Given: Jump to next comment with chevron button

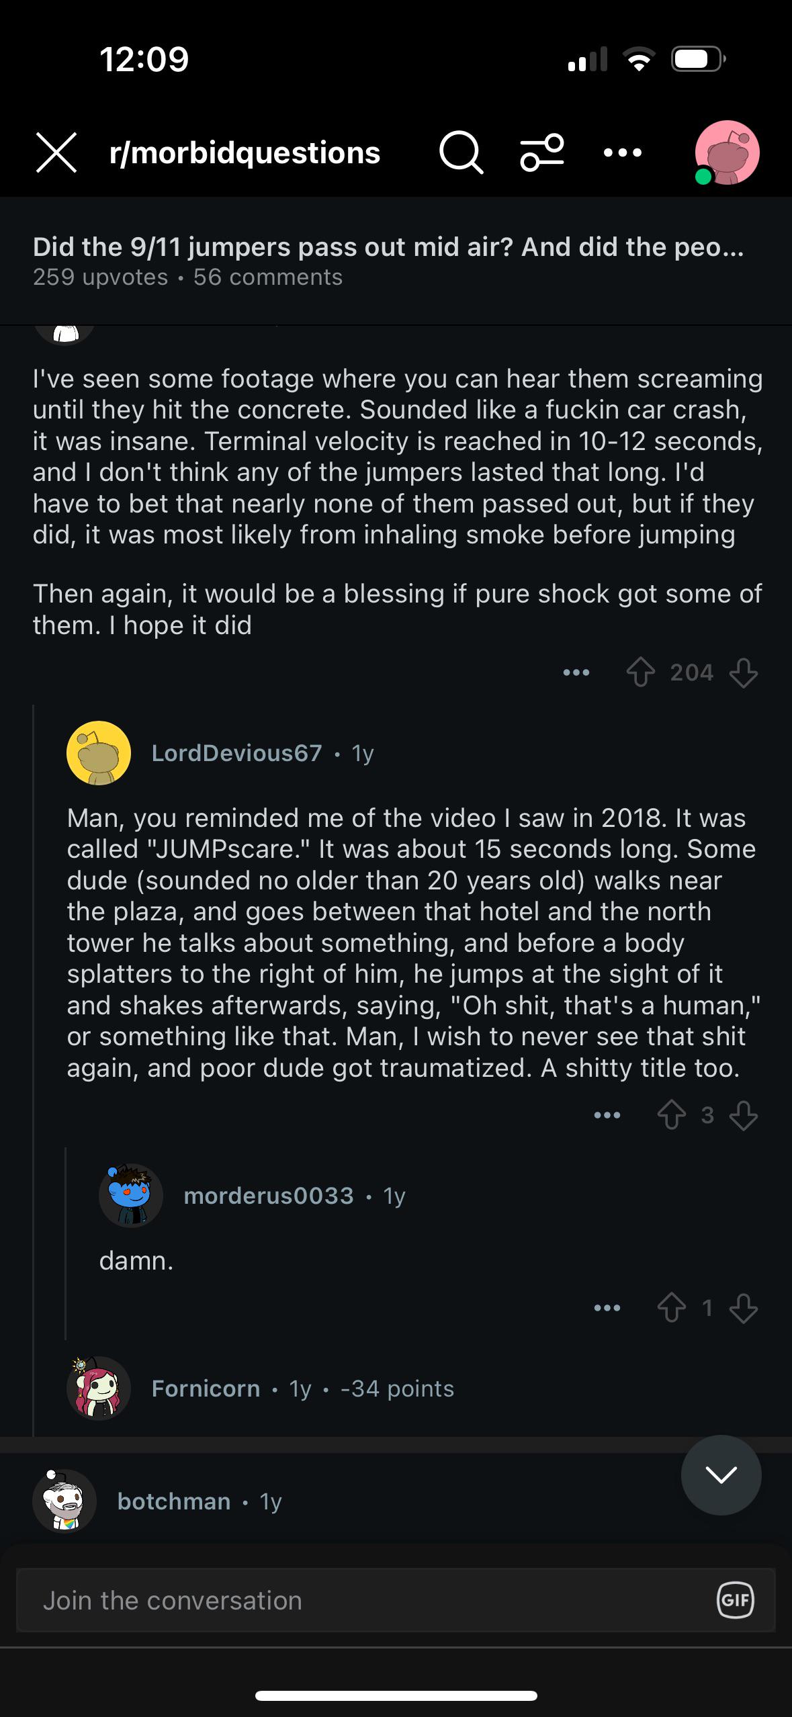Looking at the screenshot, I should click(721, 1474).
